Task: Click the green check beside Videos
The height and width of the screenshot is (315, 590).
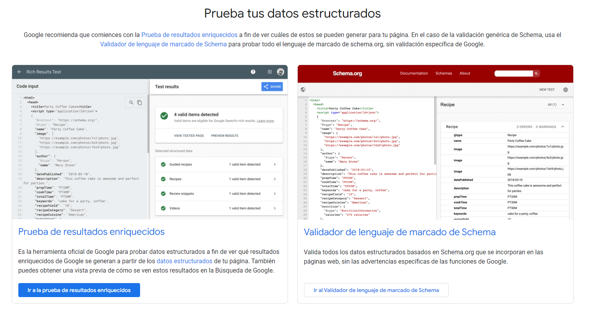Action: point(163,208)
